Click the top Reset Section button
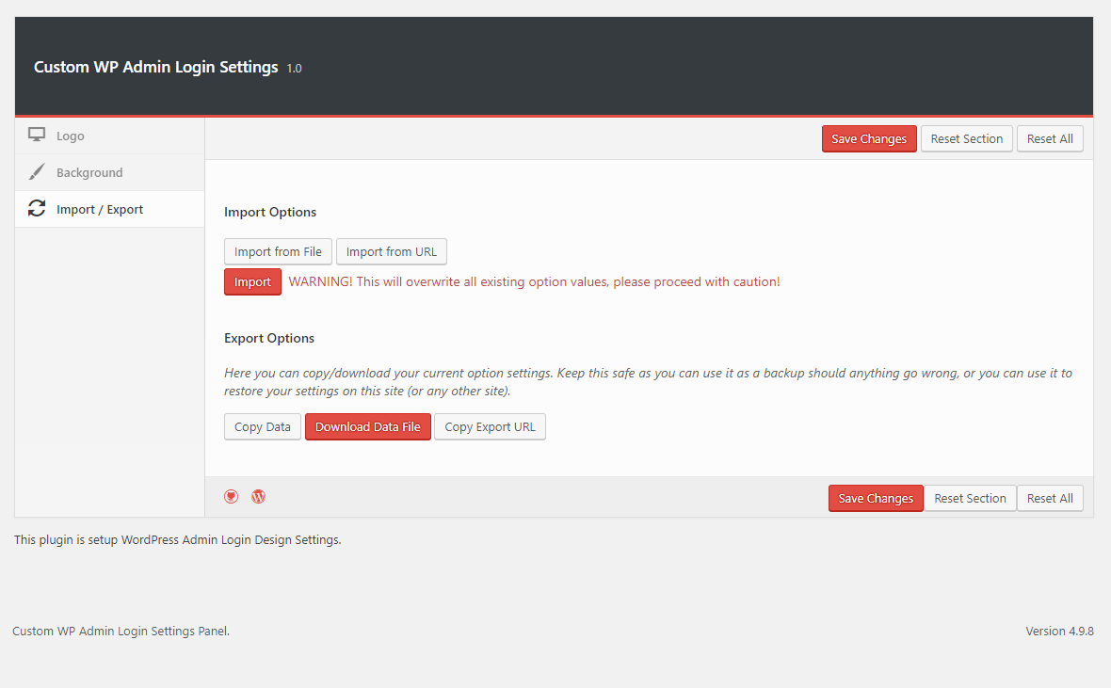Image resolution: width=1111 pixels, height=688 pixels. click(966, 139)
